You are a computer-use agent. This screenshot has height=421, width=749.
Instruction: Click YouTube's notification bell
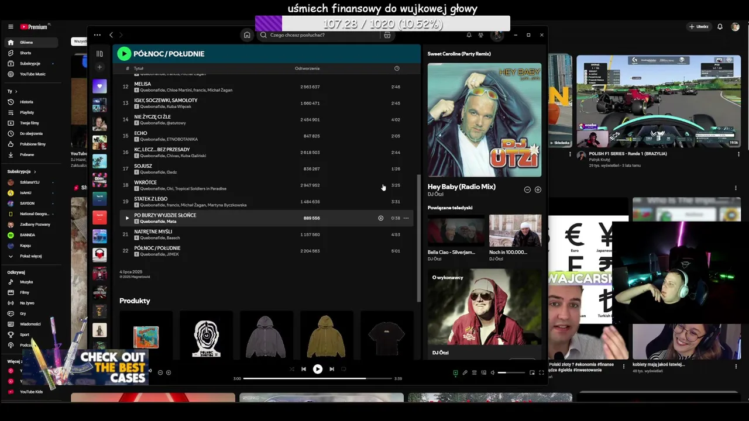click(720, 27)
